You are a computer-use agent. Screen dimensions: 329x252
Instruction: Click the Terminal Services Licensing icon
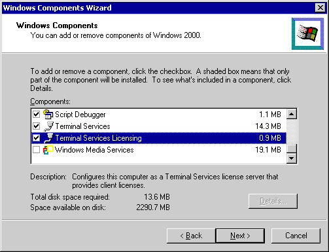point(48,138)
